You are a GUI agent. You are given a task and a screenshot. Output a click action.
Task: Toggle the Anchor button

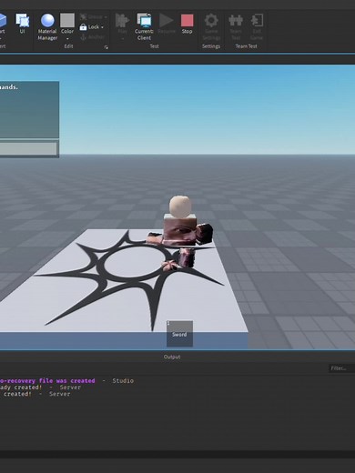coord(92,37)
